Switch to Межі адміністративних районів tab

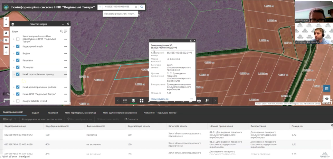click(x=120, y=113)
